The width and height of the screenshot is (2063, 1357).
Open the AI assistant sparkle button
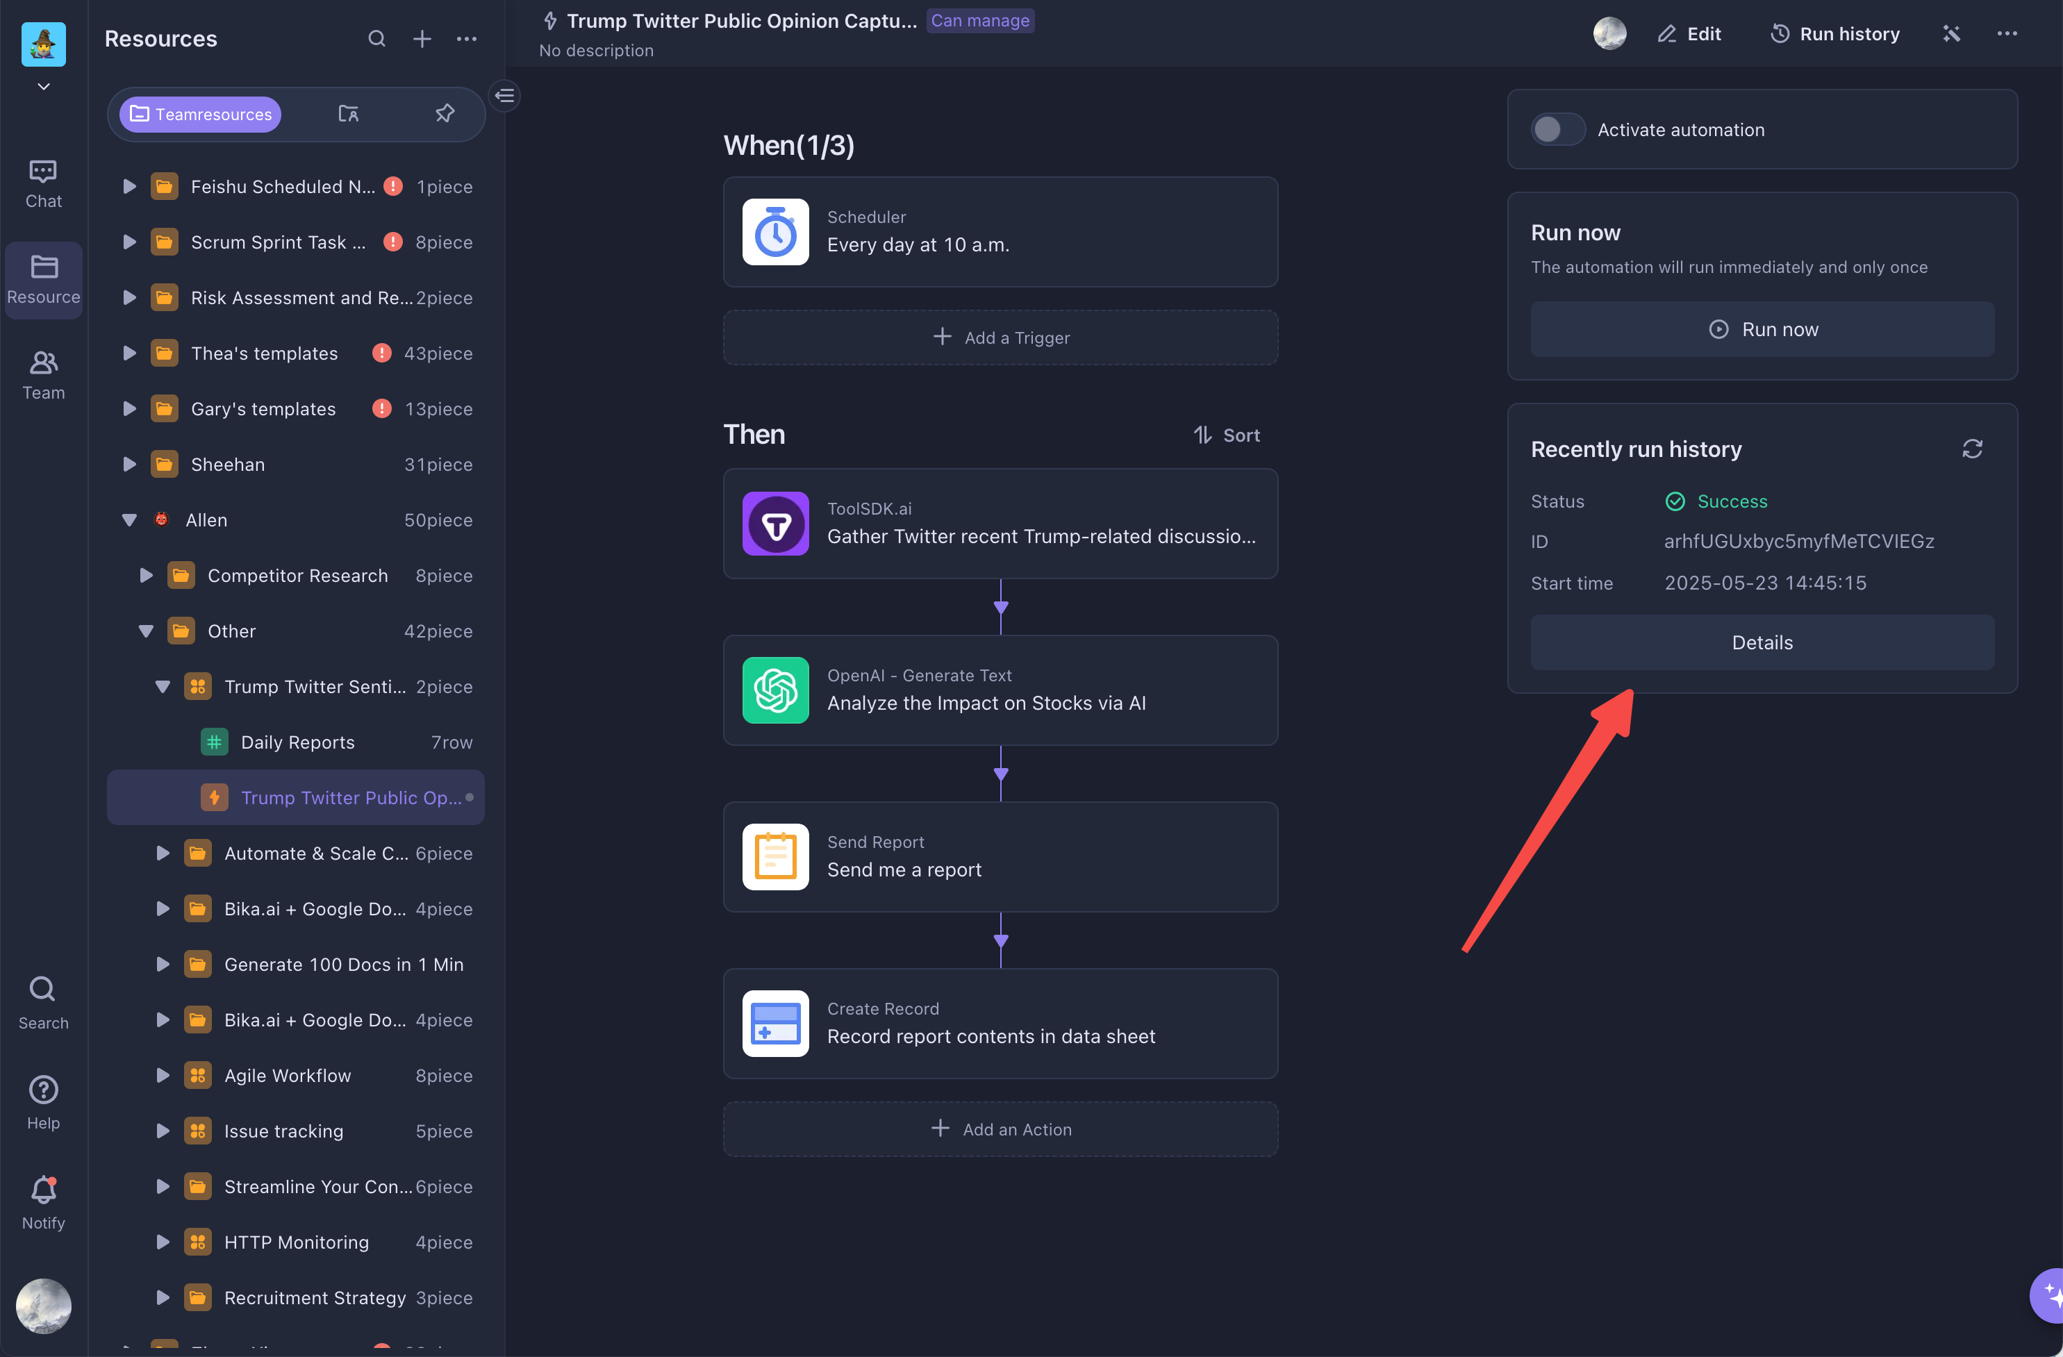[x=2048, y=1294]
